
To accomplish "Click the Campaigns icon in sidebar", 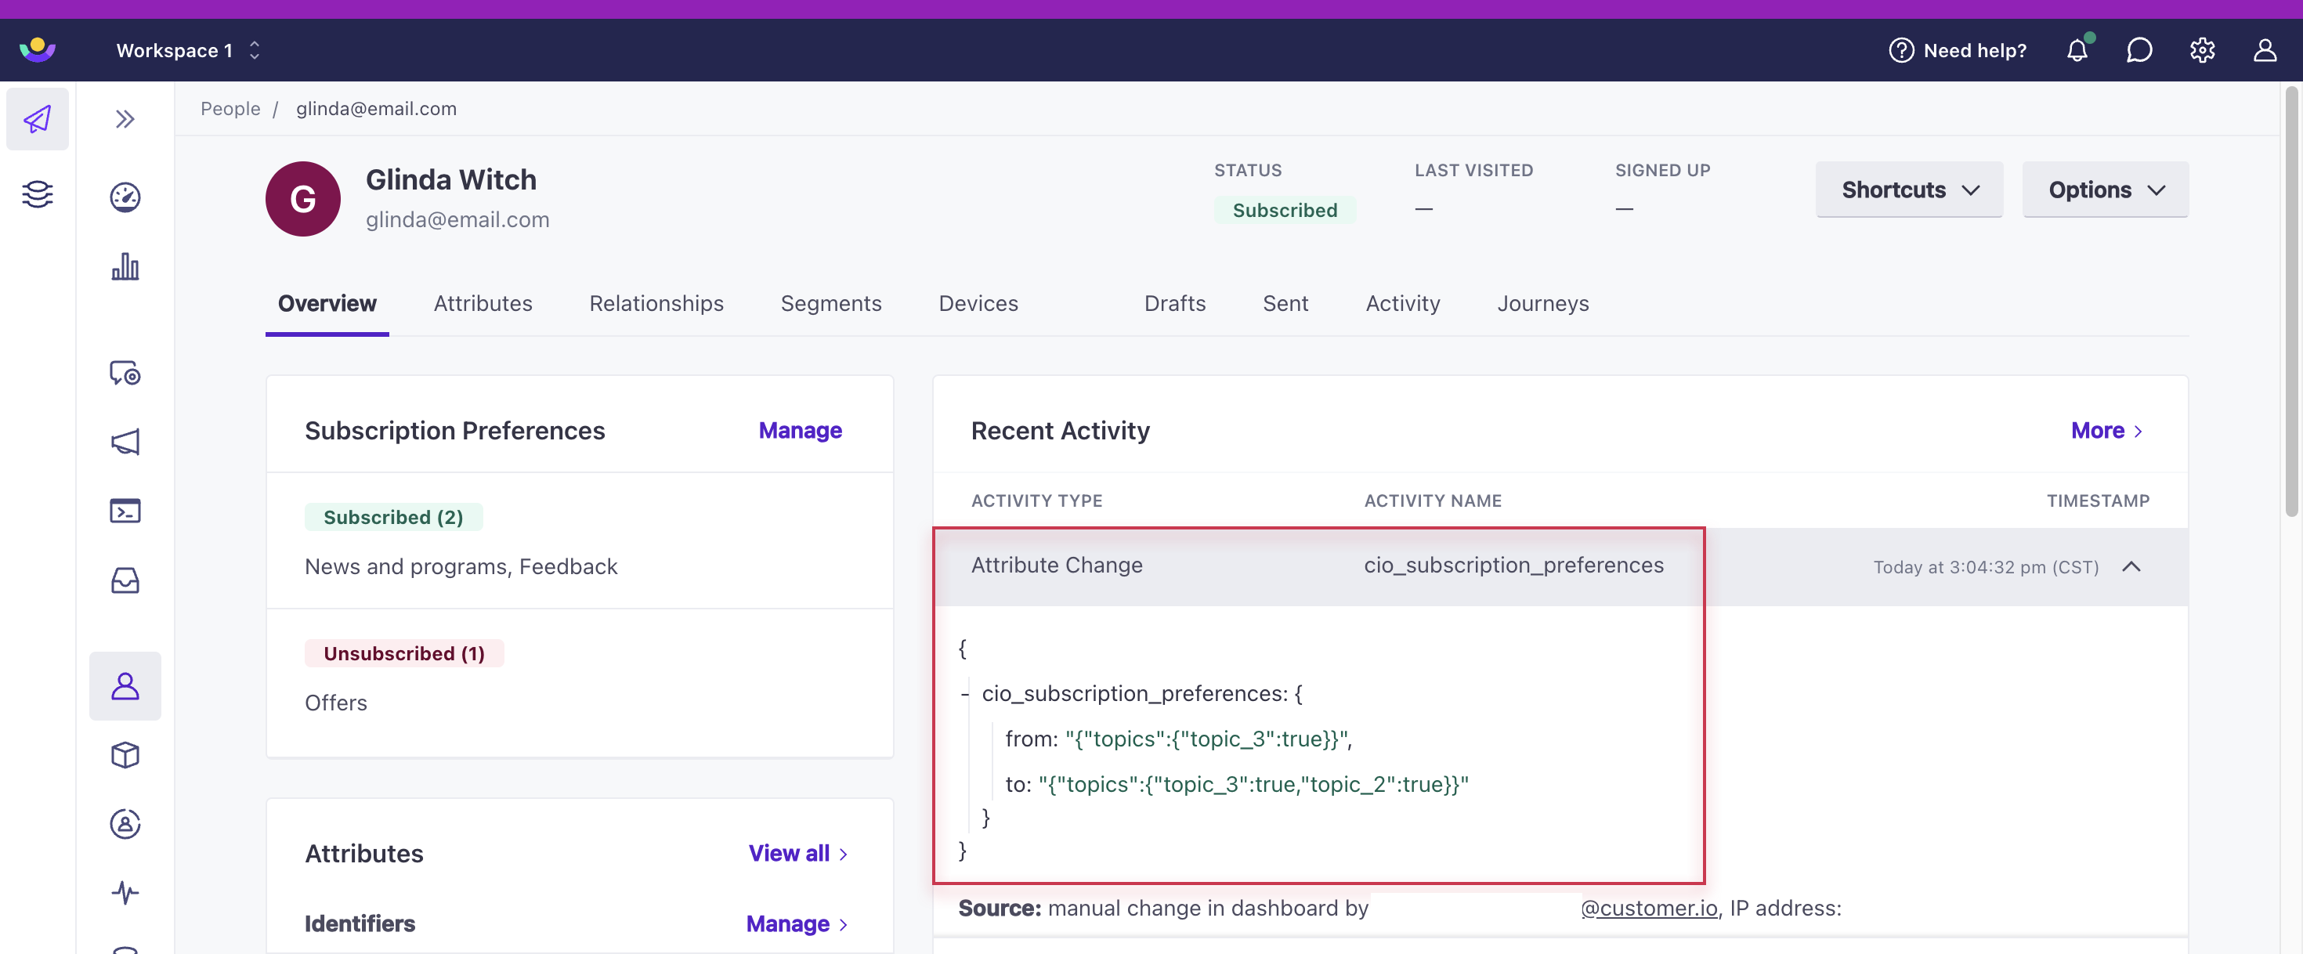I will click(x=125, y=440).
